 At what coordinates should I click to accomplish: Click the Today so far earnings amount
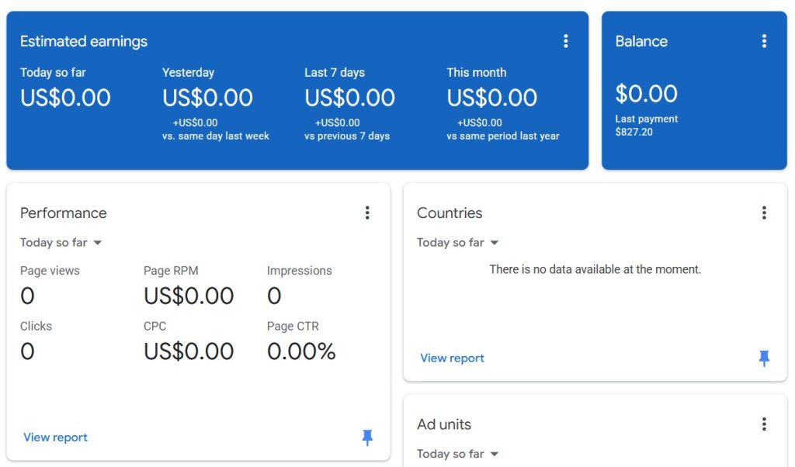click(65, 98)
